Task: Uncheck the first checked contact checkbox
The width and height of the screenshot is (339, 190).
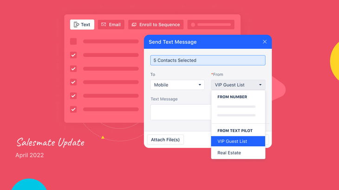Action: coord(73,55)
